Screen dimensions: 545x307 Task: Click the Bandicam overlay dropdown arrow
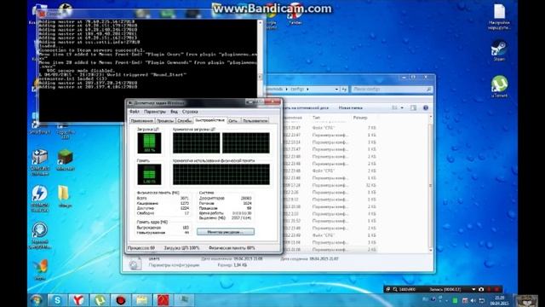473,289
